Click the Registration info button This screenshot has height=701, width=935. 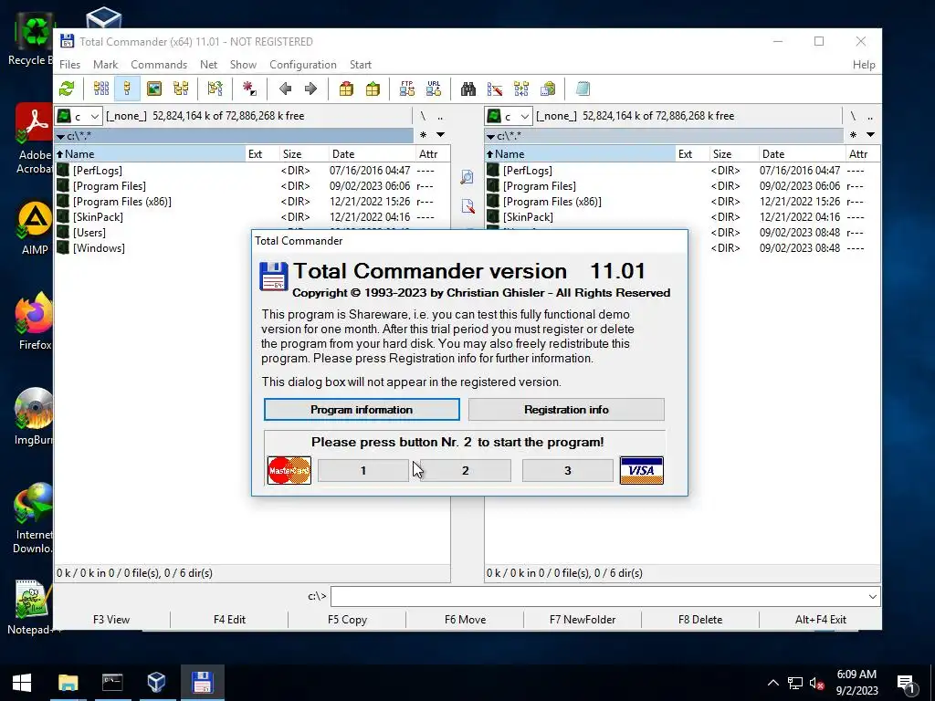click(566, 410)
